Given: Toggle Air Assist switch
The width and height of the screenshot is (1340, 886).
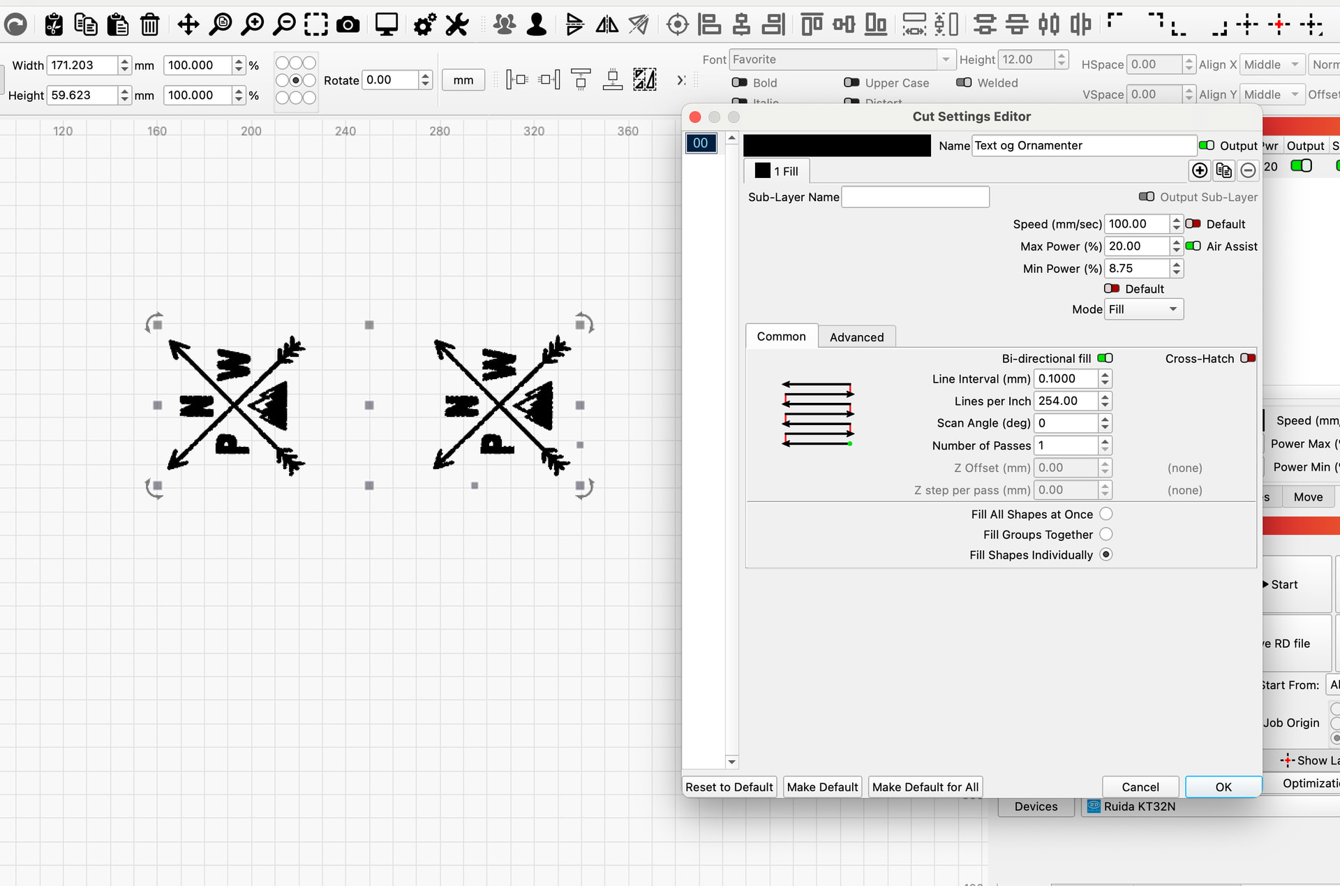Looking at the screenshot, I should [x=1193, y=246].
